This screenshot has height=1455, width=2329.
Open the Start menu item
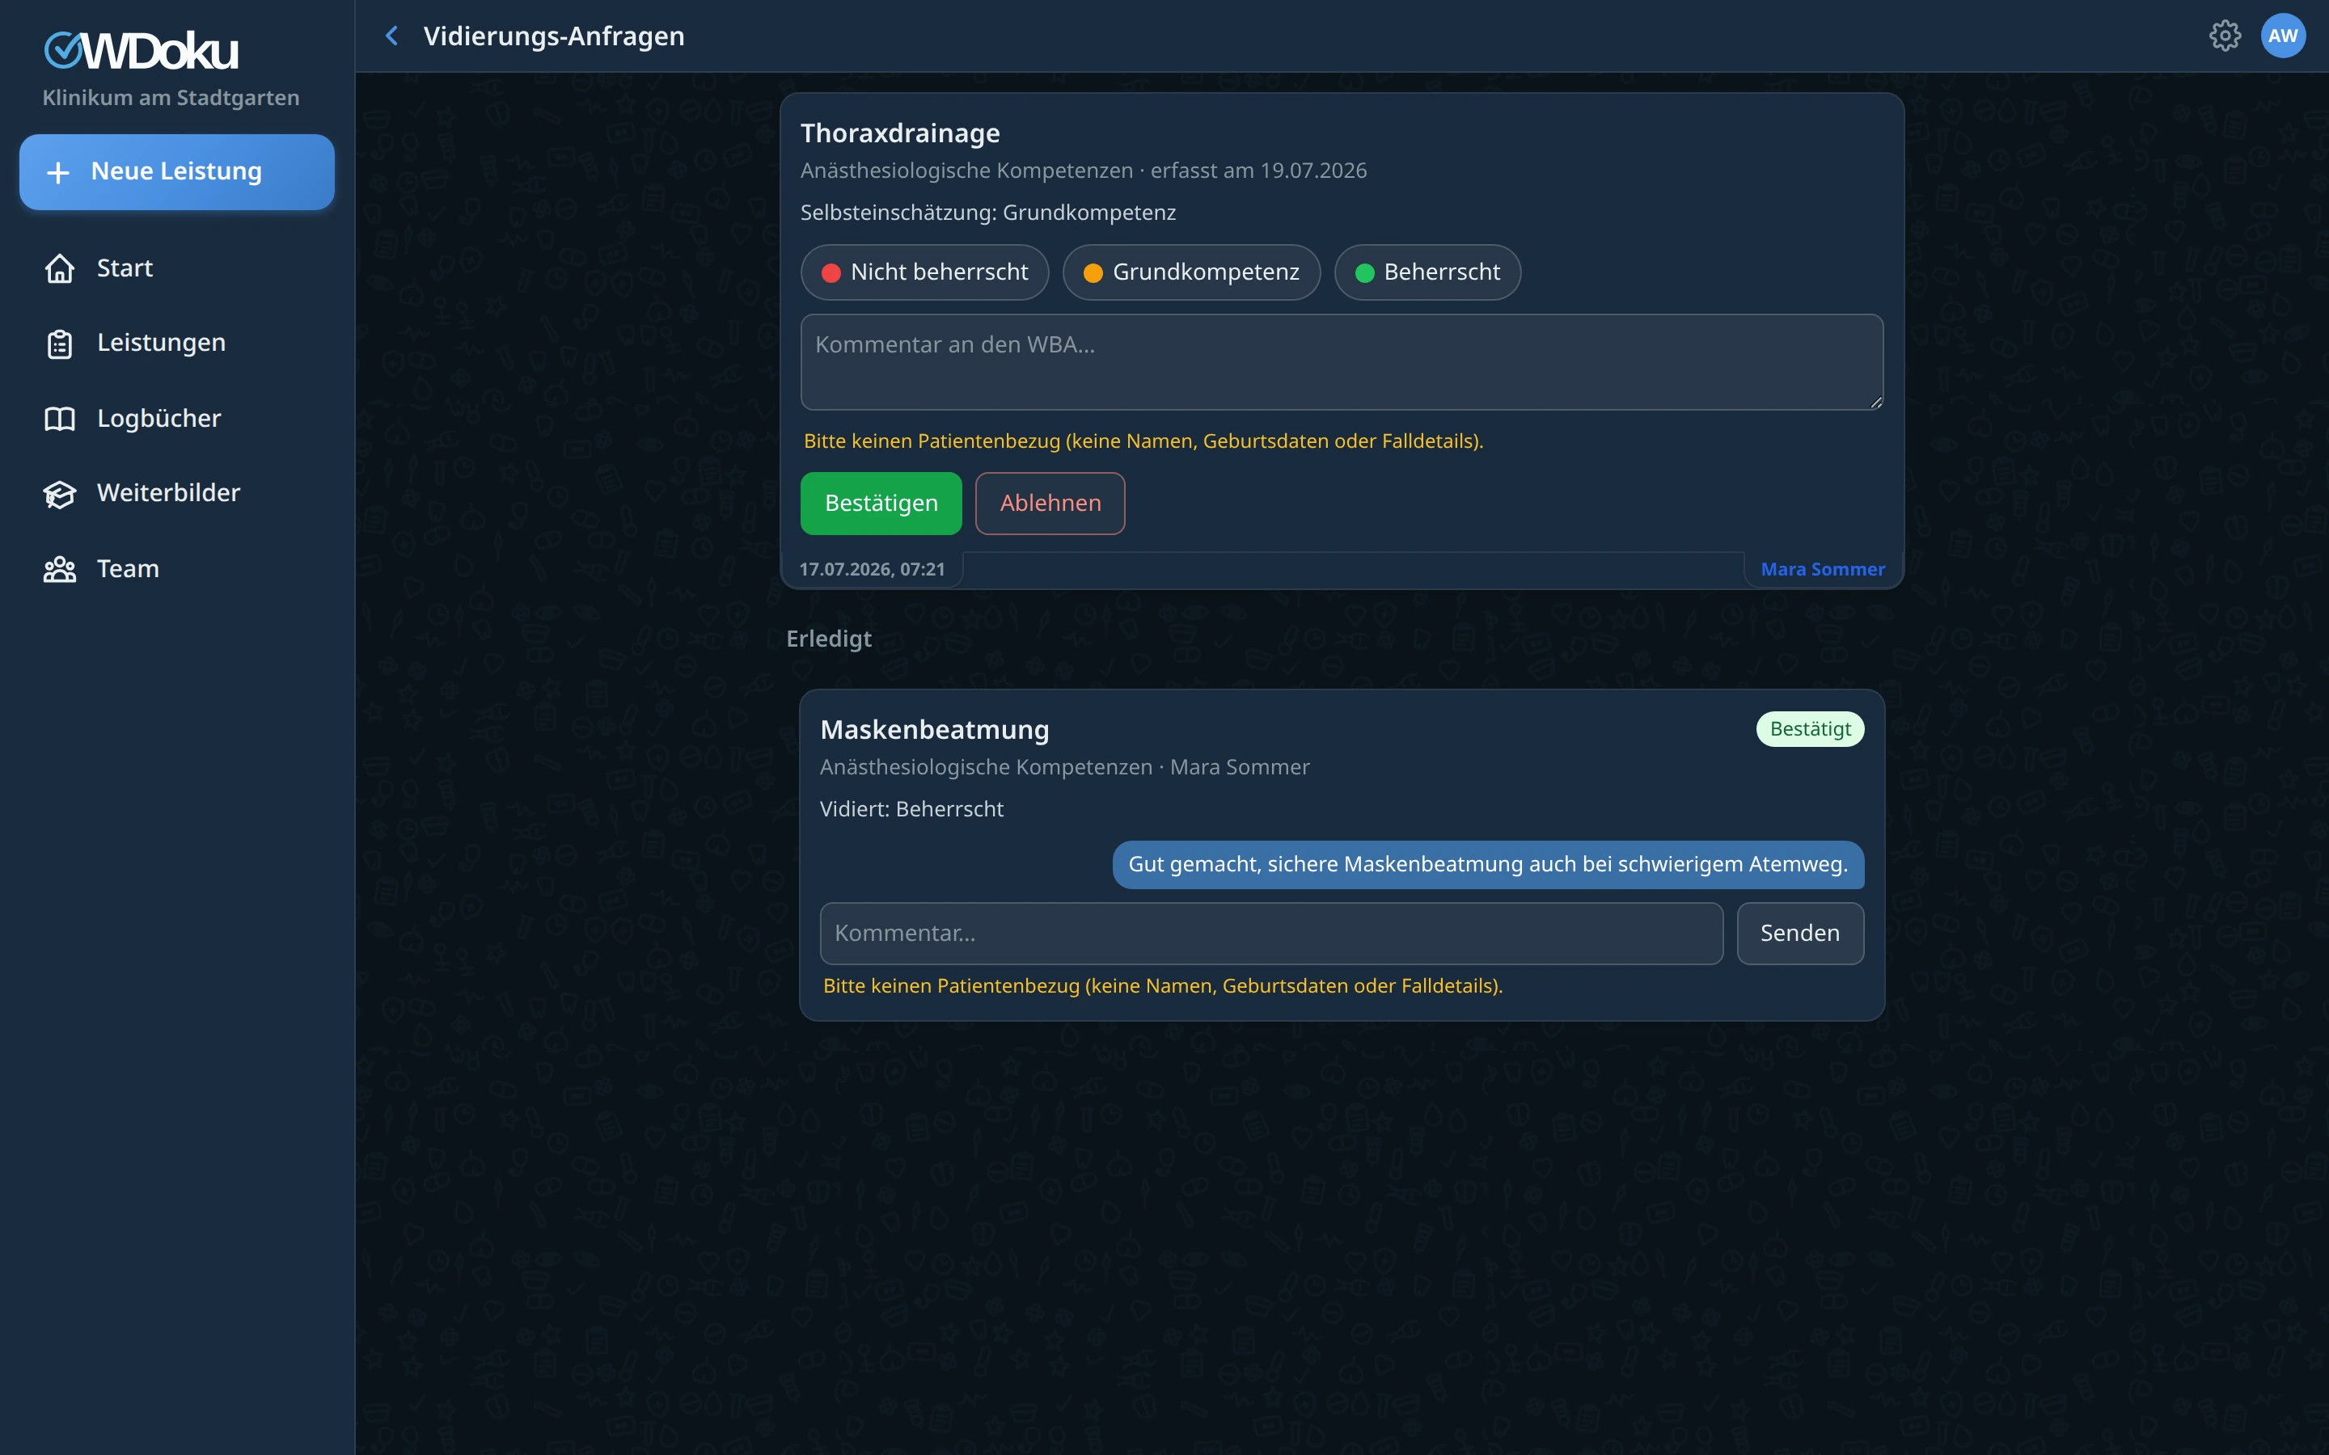[x=177, y=268]
